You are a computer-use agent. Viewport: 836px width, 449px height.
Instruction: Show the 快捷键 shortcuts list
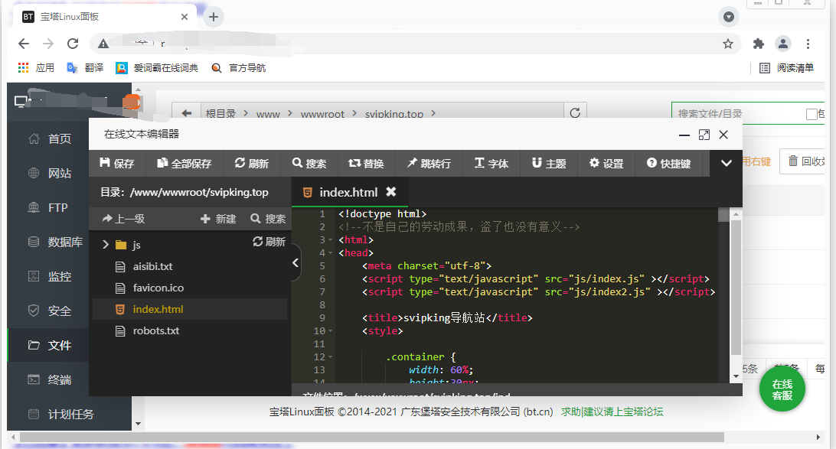click(668, 164)
